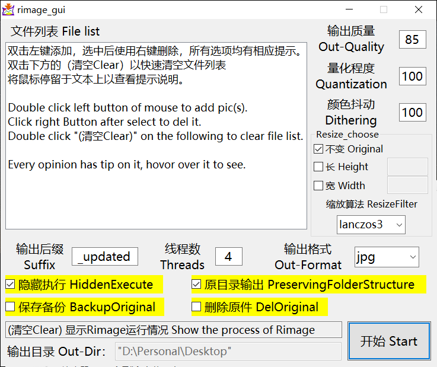
Task: Enable the 长 Height resize checkbox
Action: pyautogui.click(x=318, y=167)
